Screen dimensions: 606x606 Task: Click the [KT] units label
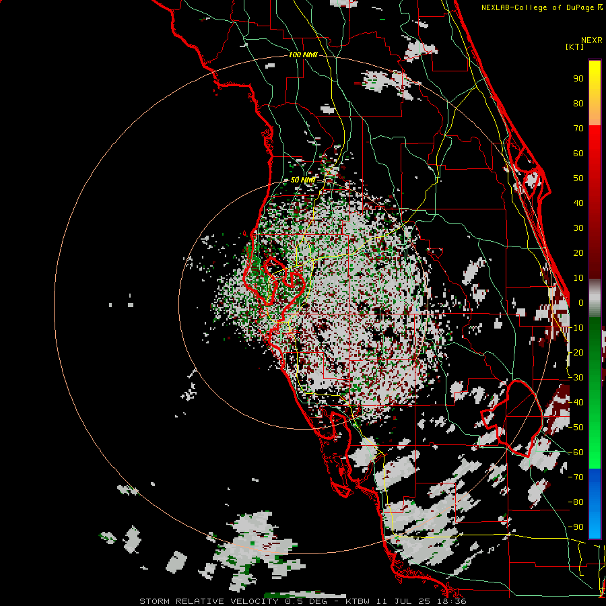pyautogui.click(x=574, y=46)
